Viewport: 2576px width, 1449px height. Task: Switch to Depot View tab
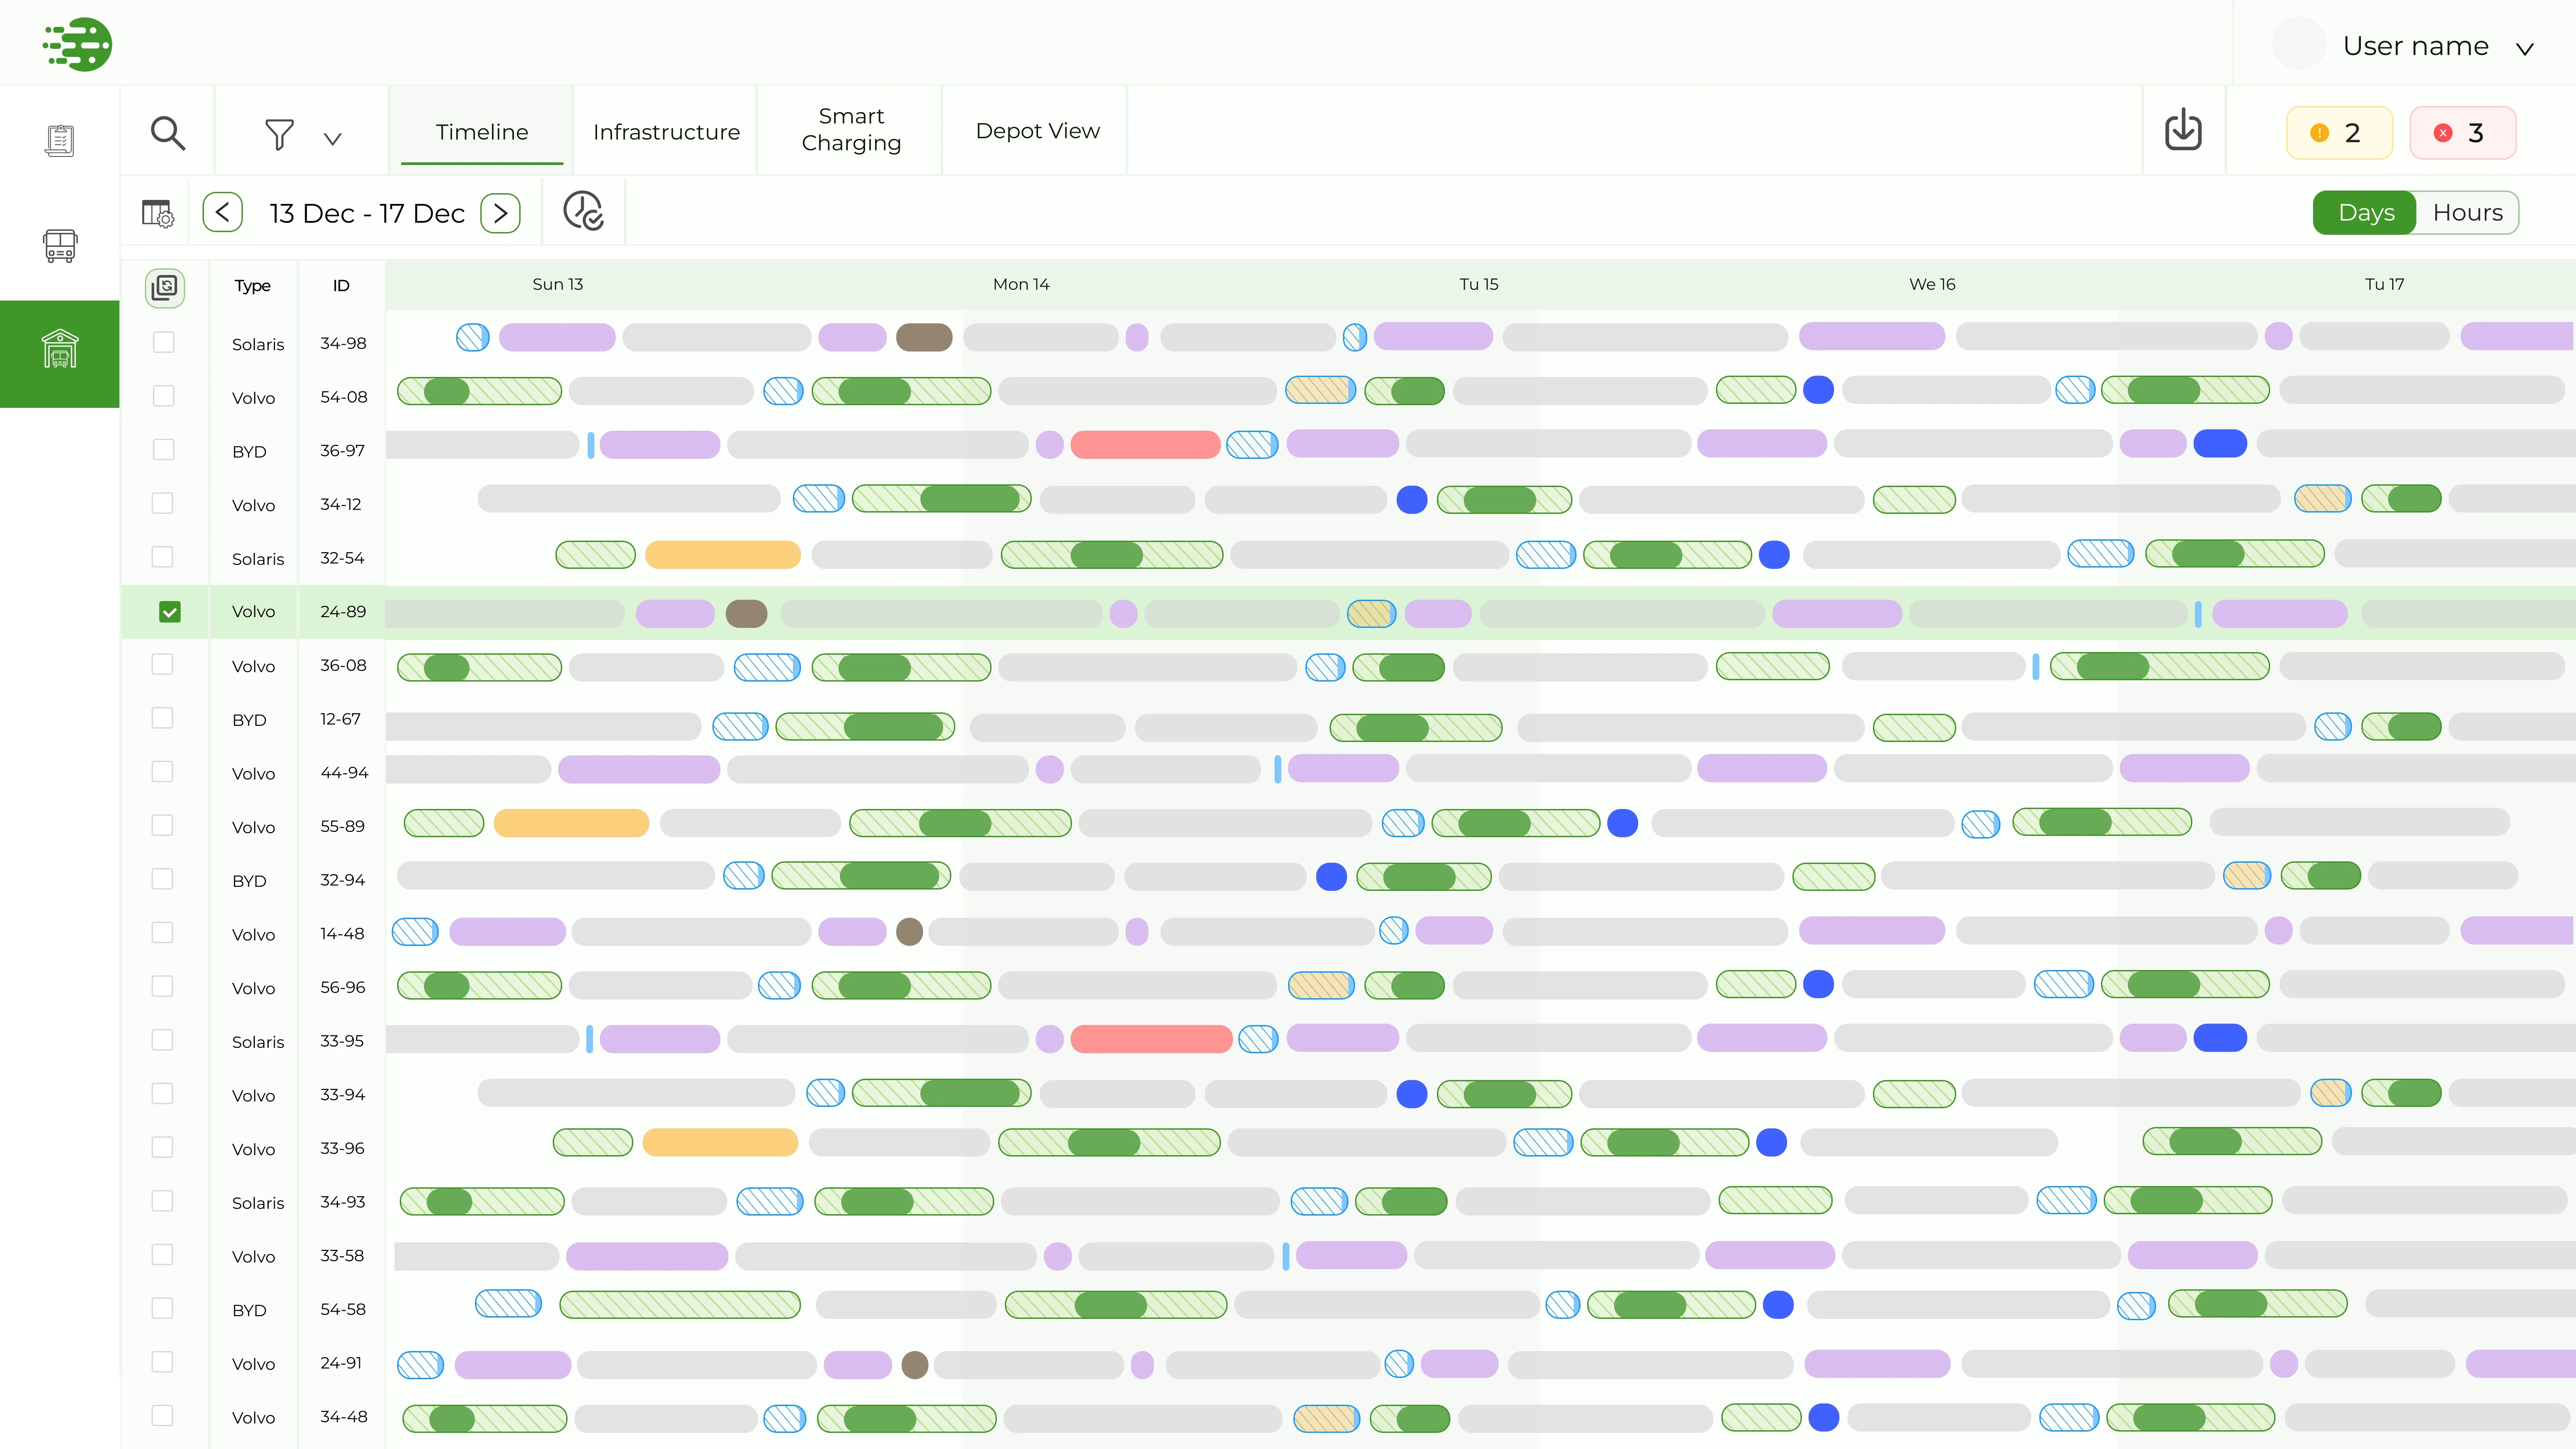coord(1037,131)
